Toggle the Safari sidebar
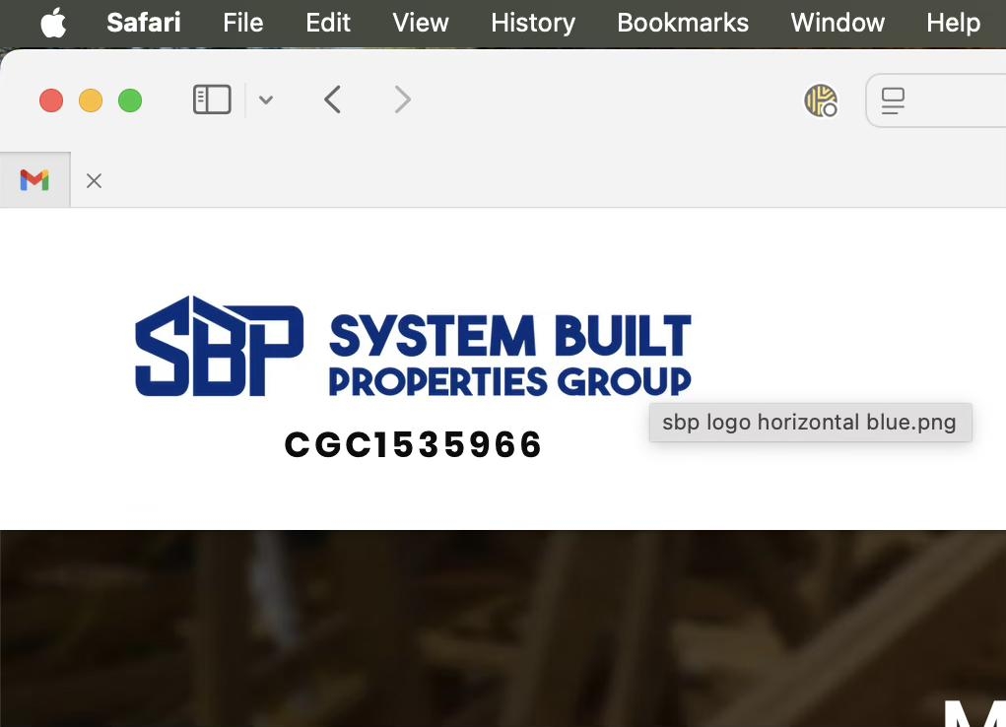This screenshot has height=727, width=1006. pyautogui.click(x=213, y=100)
